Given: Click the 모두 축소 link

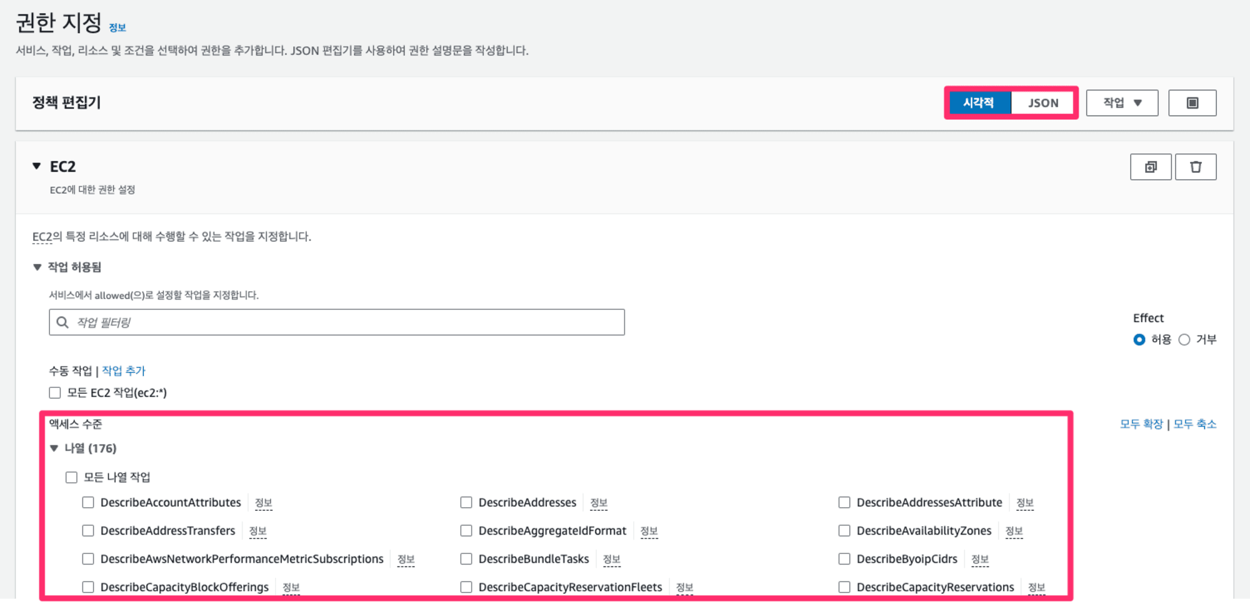Looking at the screenshot, I should pos(1195,424).
